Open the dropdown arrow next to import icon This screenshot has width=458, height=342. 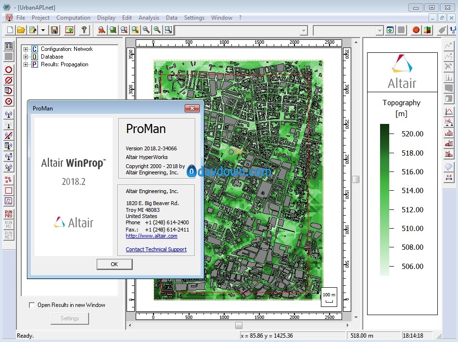tap(43, 30)
